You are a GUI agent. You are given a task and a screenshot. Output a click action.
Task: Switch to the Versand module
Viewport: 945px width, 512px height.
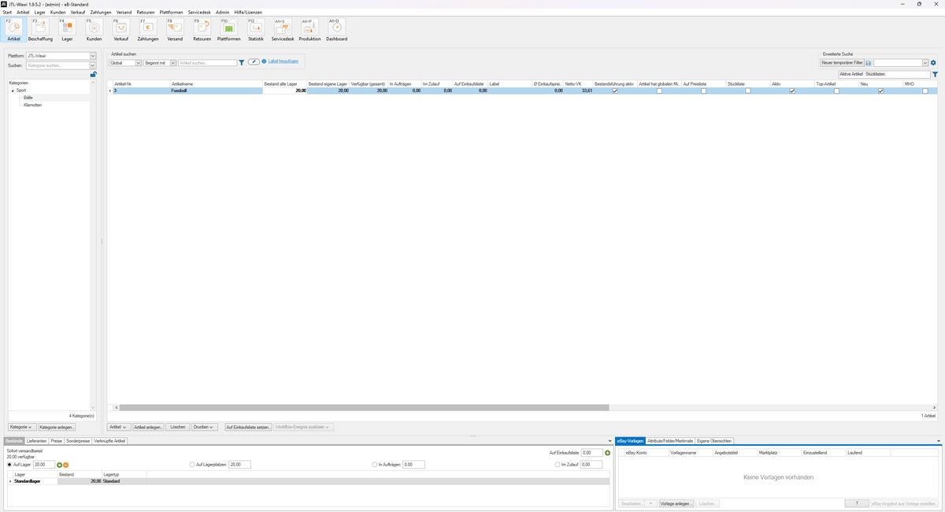coord(174,30)
